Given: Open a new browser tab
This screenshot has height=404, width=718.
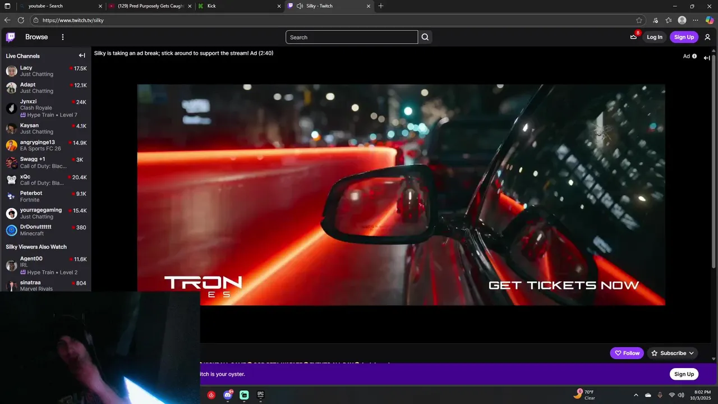Looking at the screenshot, I should pyautogui.click(x=381, y=6).
